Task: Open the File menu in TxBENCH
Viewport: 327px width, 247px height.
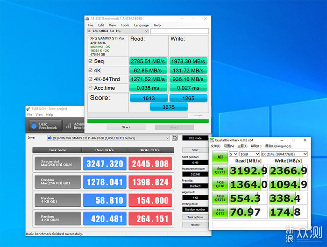Action: tap(30, 115)
